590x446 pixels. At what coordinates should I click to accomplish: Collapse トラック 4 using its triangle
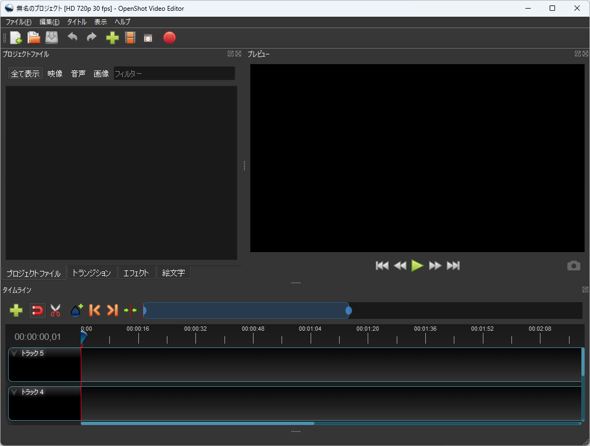point(15,392)
